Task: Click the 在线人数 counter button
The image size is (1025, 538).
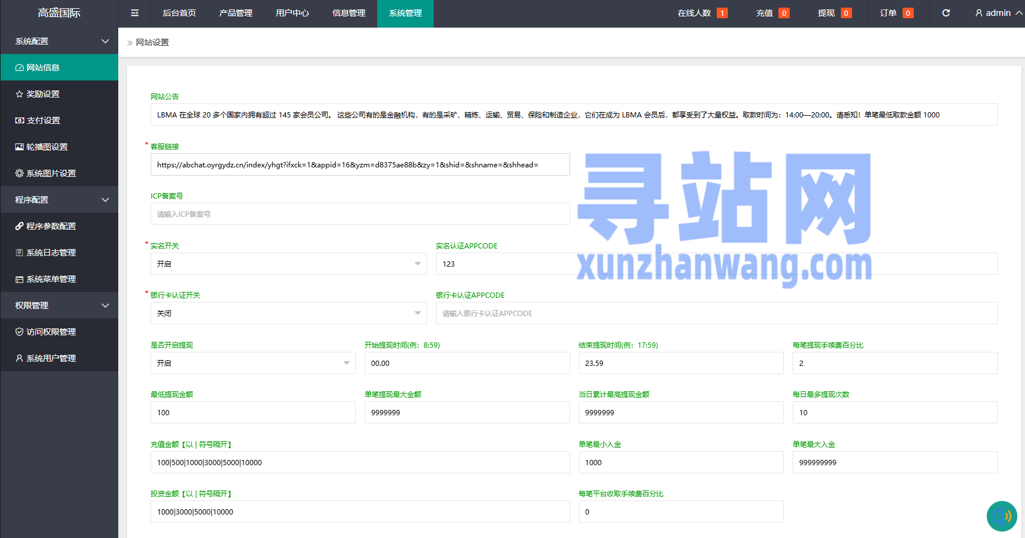Action: [702, 13]
